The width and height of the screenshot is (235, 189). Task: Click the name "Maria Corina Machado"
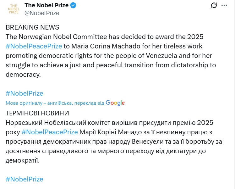[x=102, y=46]
